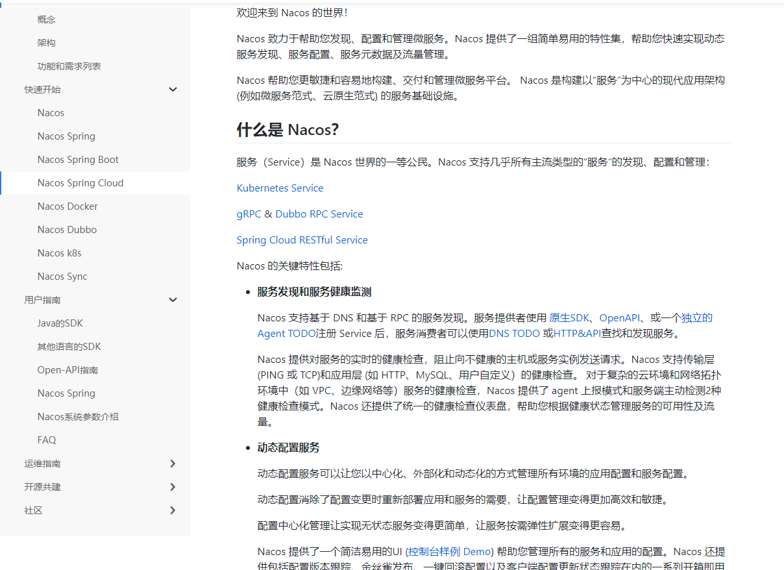Click the Nacos 的关键特性包括 line
Screen dimensions: 784x570
289,266
